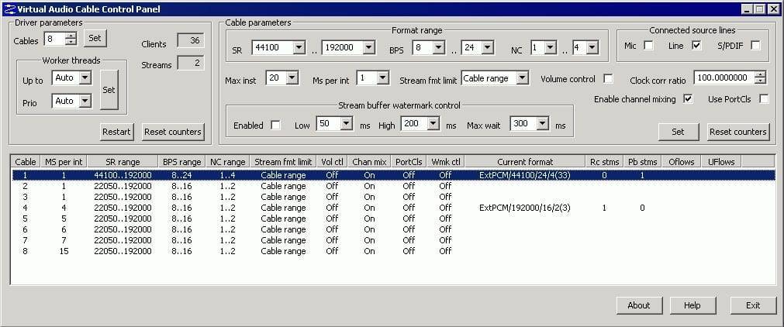The image size is (784, 327).
Task: Click the Cable parameters Reset counters button
Action: point(737,132)
